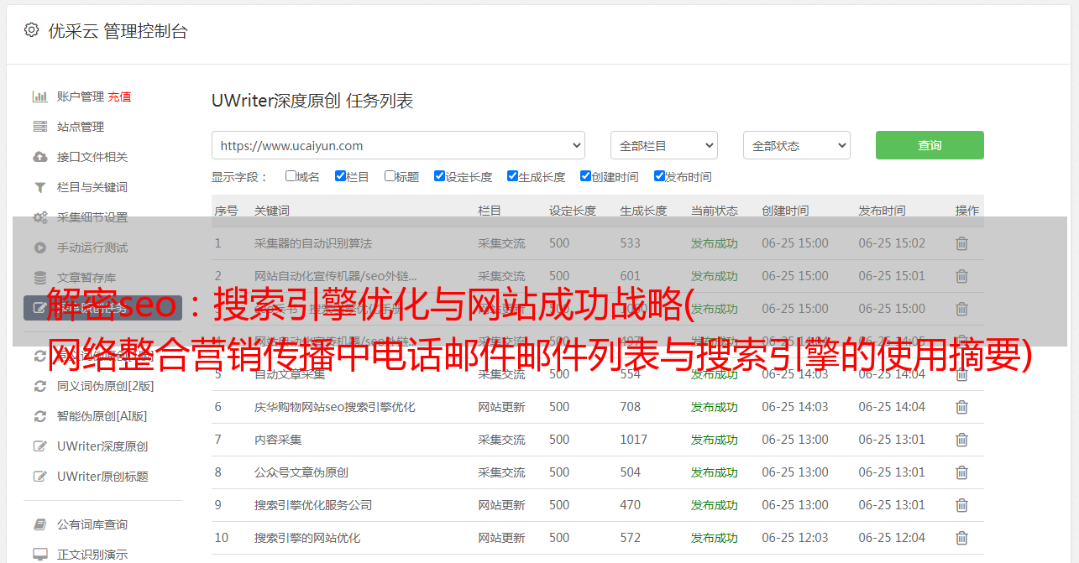Click the 当前状态 column header
This screenshot has height=563, width=1079.
(715, 211)
